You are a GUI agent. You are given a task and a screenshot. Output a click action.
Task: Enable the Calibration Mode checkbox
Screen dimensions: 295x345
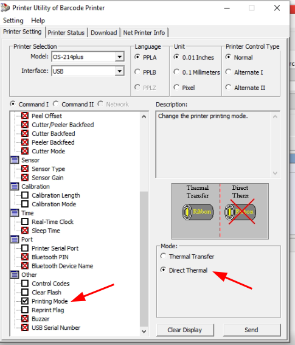(25, 204)
